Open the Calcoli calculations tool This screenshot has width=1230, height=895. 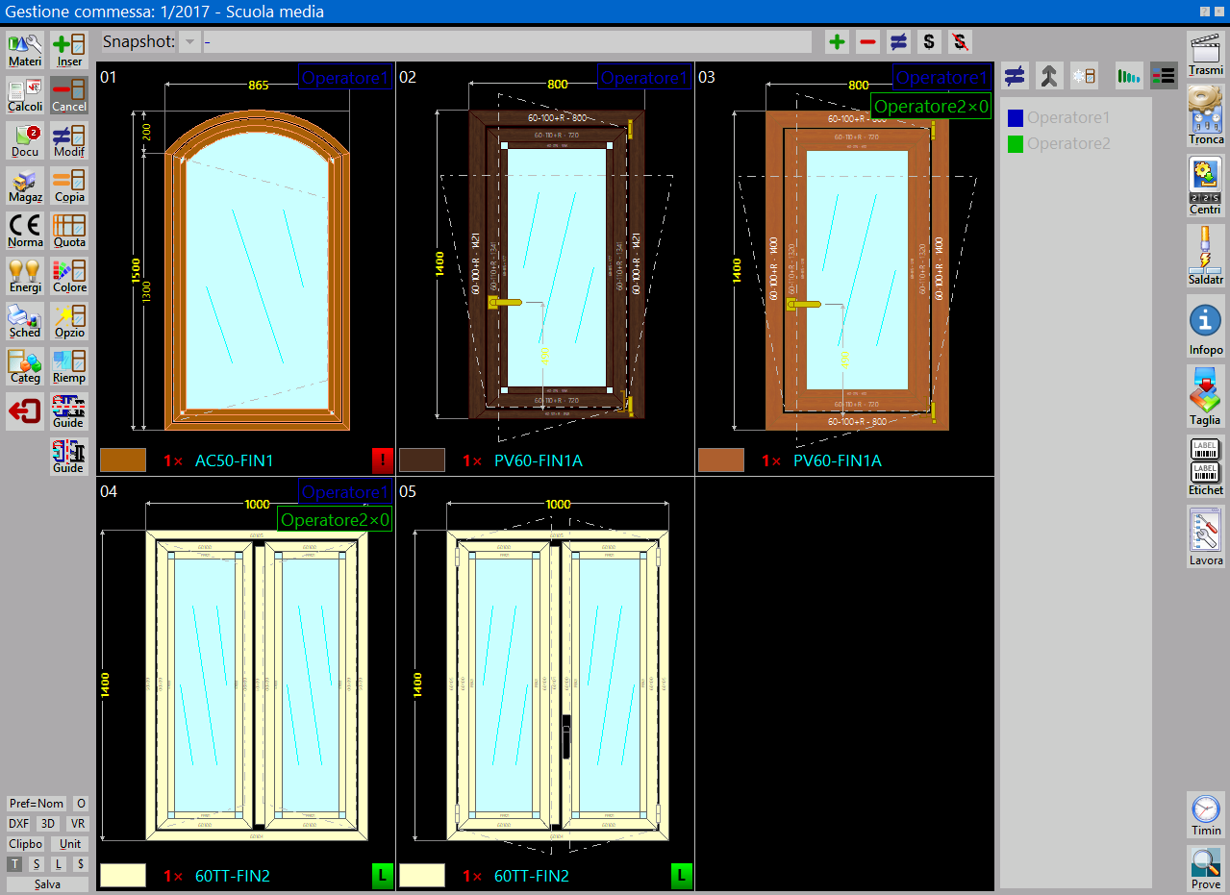pos(25,95)
